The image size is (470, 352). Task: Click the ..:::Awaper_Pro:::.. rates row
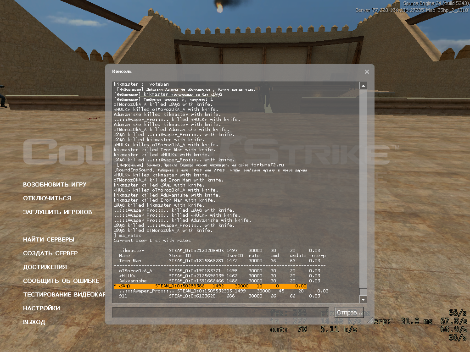pos(224,291)
